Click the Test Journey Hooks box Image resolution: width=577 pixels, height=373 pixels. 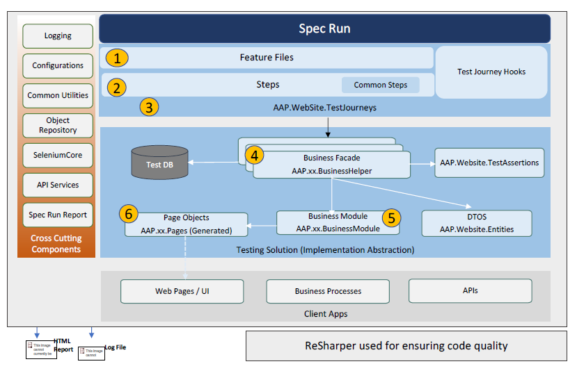tap(491, 72)
